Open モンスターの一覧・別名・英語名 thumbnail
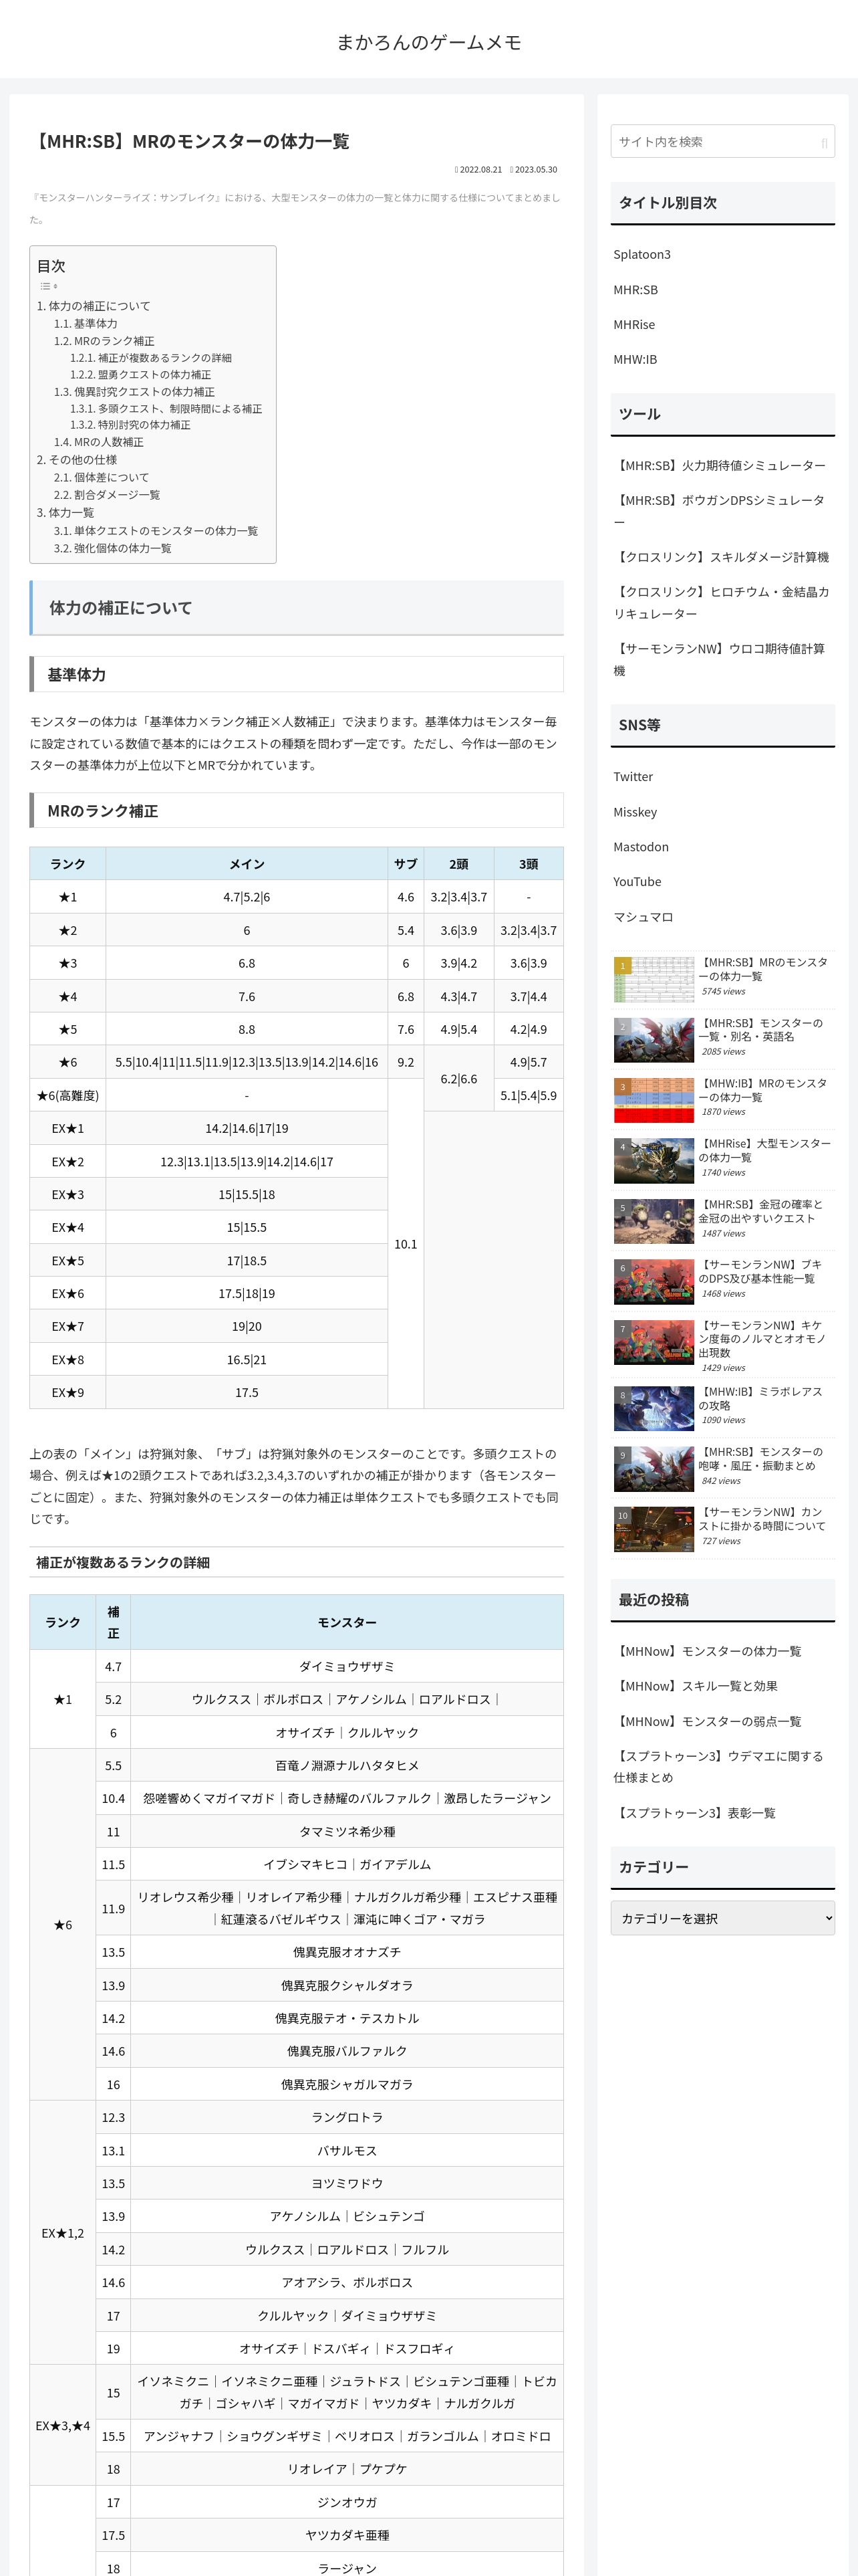Viewport: 858px width, 2576px height. tap(654, 1040)
